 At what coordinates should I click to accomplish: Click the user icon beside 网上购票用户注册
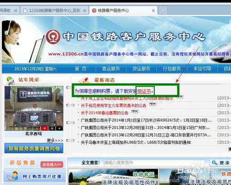pos(13,176)
